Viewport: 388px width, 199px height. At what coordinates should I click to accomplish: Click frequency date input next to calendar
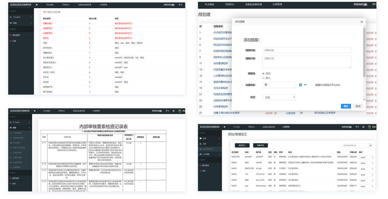coord(282,85)
